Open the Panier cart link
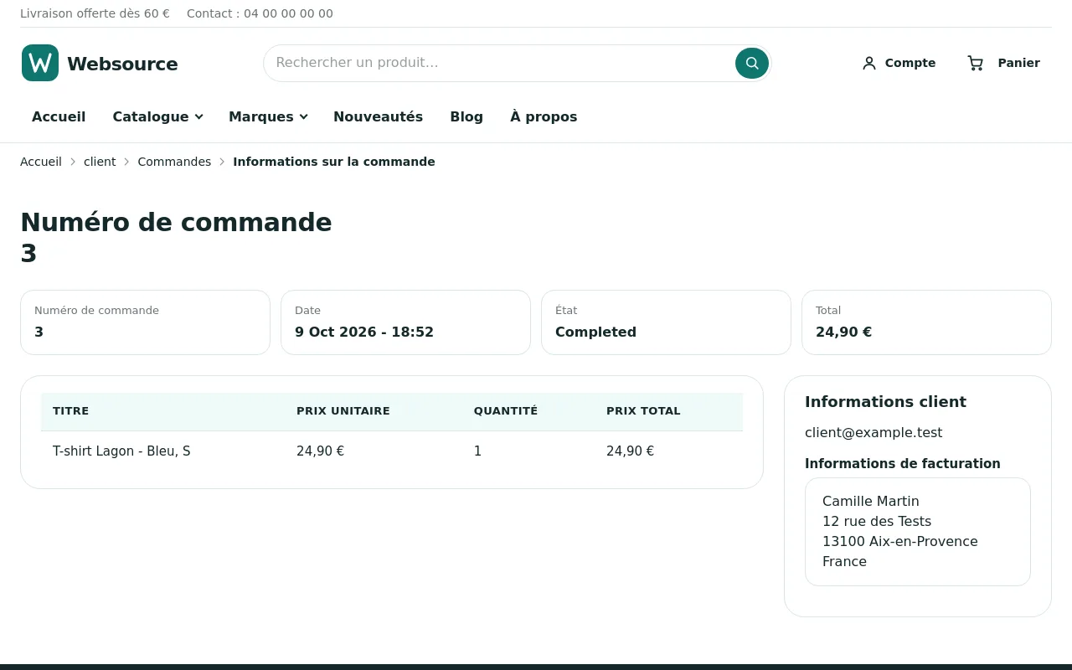 point(1003,63)
